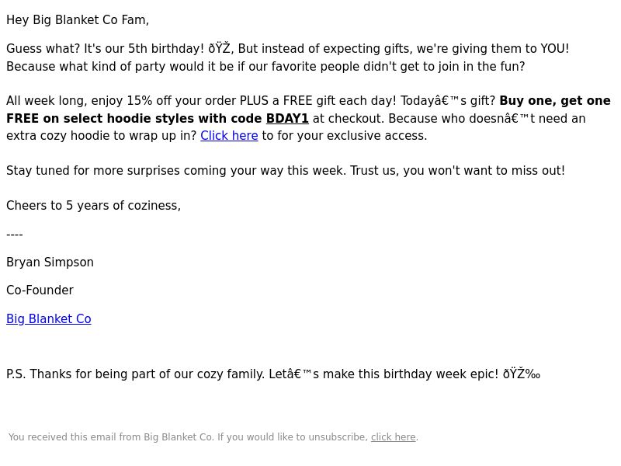Screen dimensions: 621x466
Task: Click the P.S. thanks line
Action: click(x=273, y=374)
